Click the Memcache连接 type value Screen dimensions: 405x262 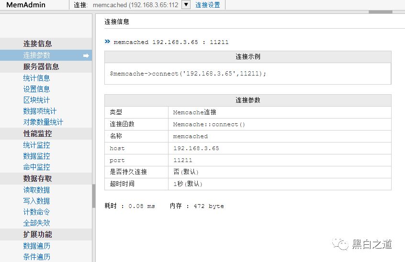tap(195, 112)
